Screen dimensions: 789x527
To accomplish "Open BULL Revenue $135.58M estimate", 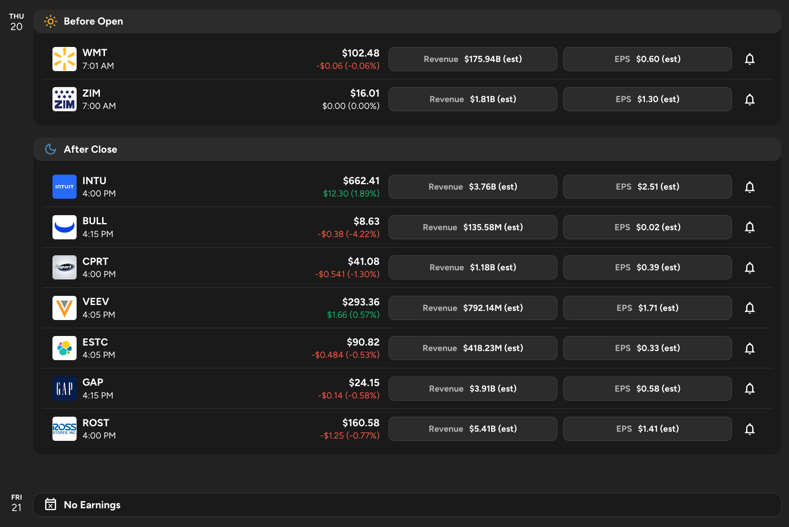I will click(x=472, y=227).
